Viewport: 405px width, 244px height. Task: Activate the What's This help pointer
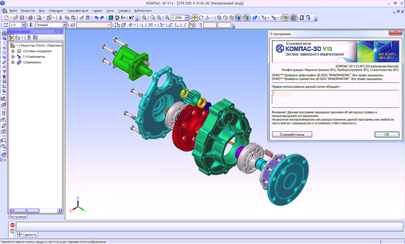click(131, 18)
